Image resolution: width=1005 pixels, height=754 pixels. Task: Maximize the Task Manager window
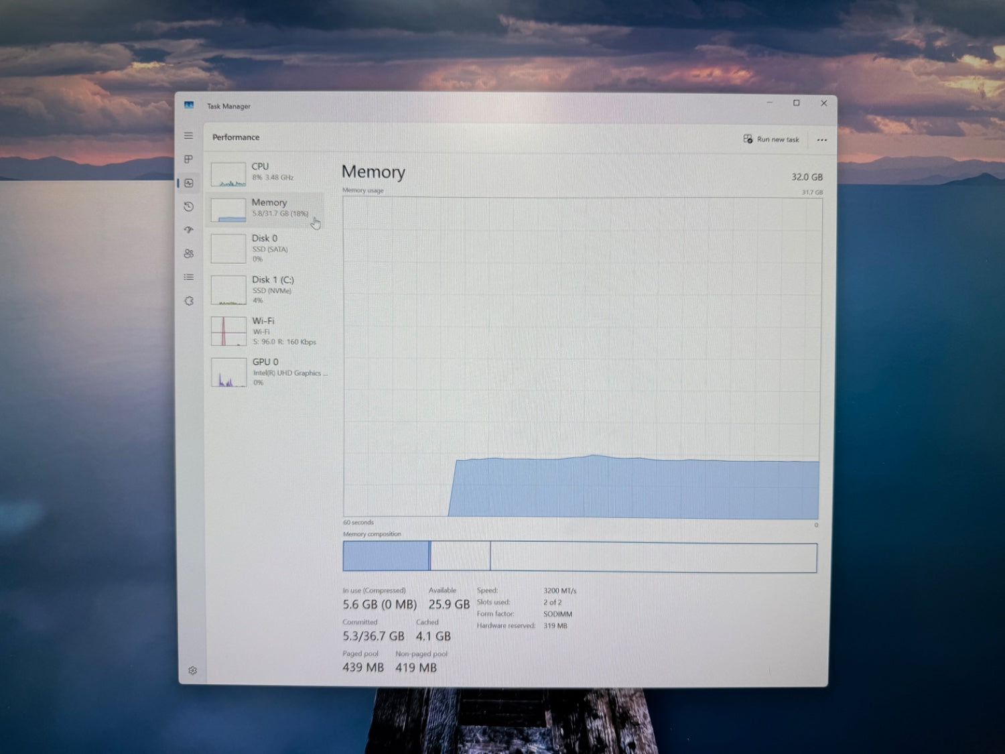(x=797, y=103)
